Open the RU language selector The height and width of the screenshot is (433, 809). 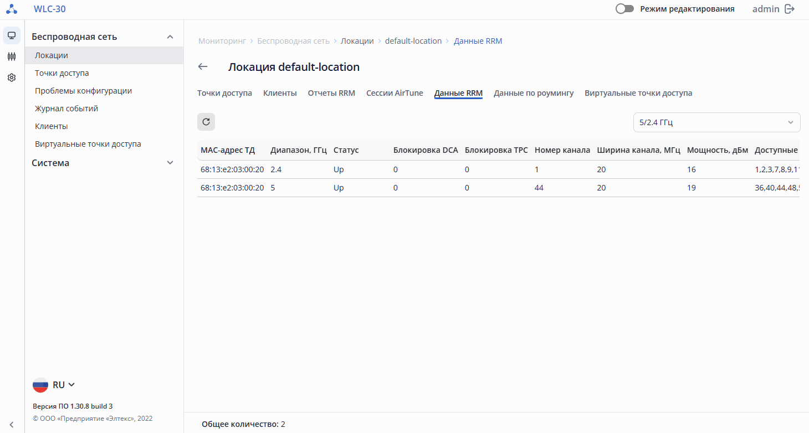pos(54,385)
